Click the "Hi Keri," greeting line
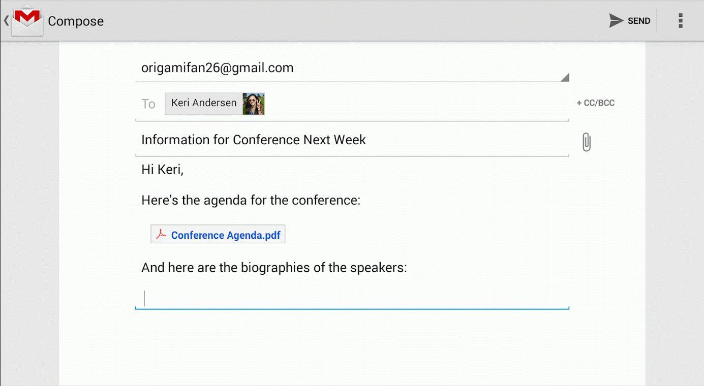 click(162, 170)
